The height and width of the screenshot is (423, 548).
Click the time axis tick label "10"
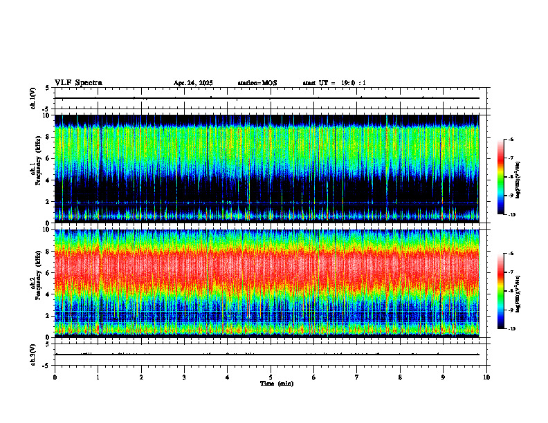click(486, 377)
